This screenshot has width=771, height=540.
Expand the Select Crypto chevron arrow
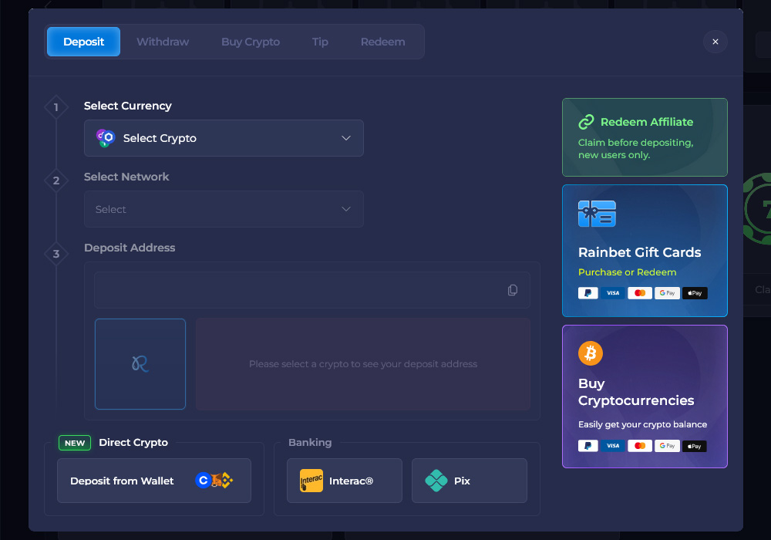345,138
